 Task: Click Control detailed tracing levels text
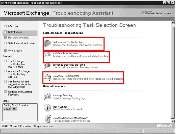point(68,110)
